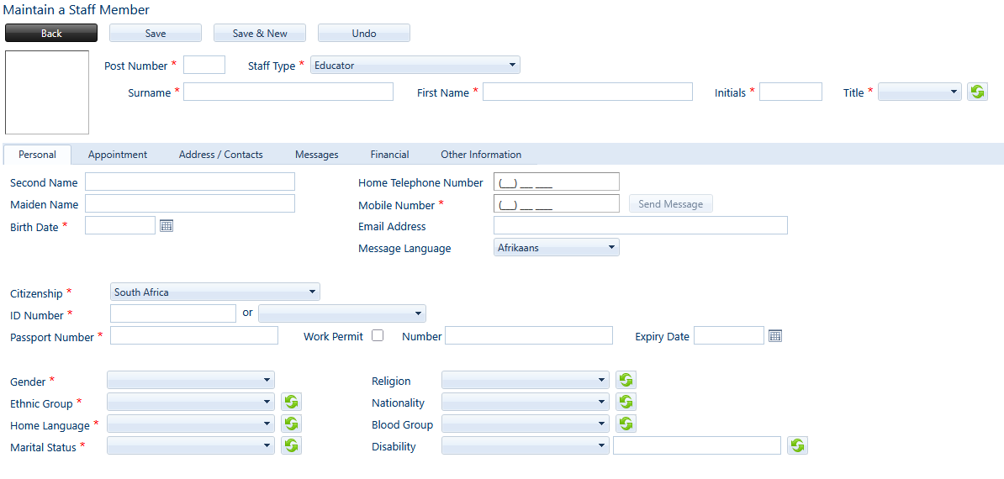Open the Staff Type dropdown
Image resolution: width=1004 pixels, height=479 pixels.
[x=415, y=66]
